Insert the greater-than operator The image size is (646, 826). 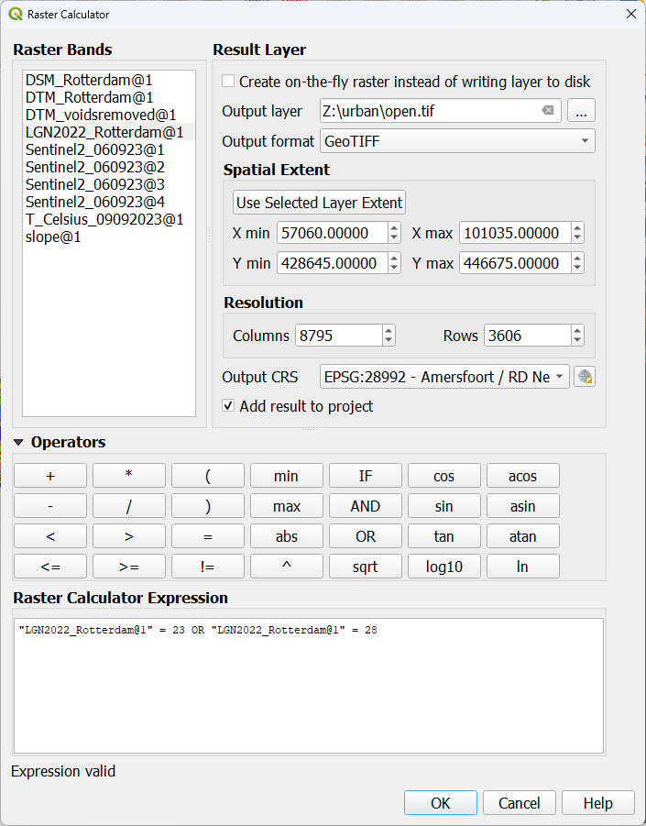point(129,536)
